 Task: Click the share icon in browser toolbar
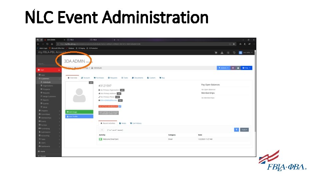249,44
